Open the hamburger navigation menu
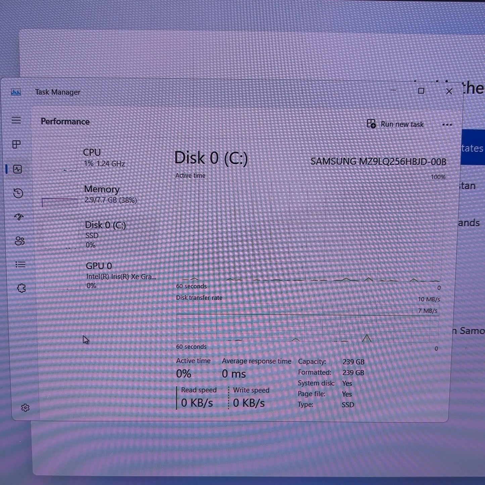Image resolution: width=485 pixels, height=485 pixels. click(x=16, y=120)
